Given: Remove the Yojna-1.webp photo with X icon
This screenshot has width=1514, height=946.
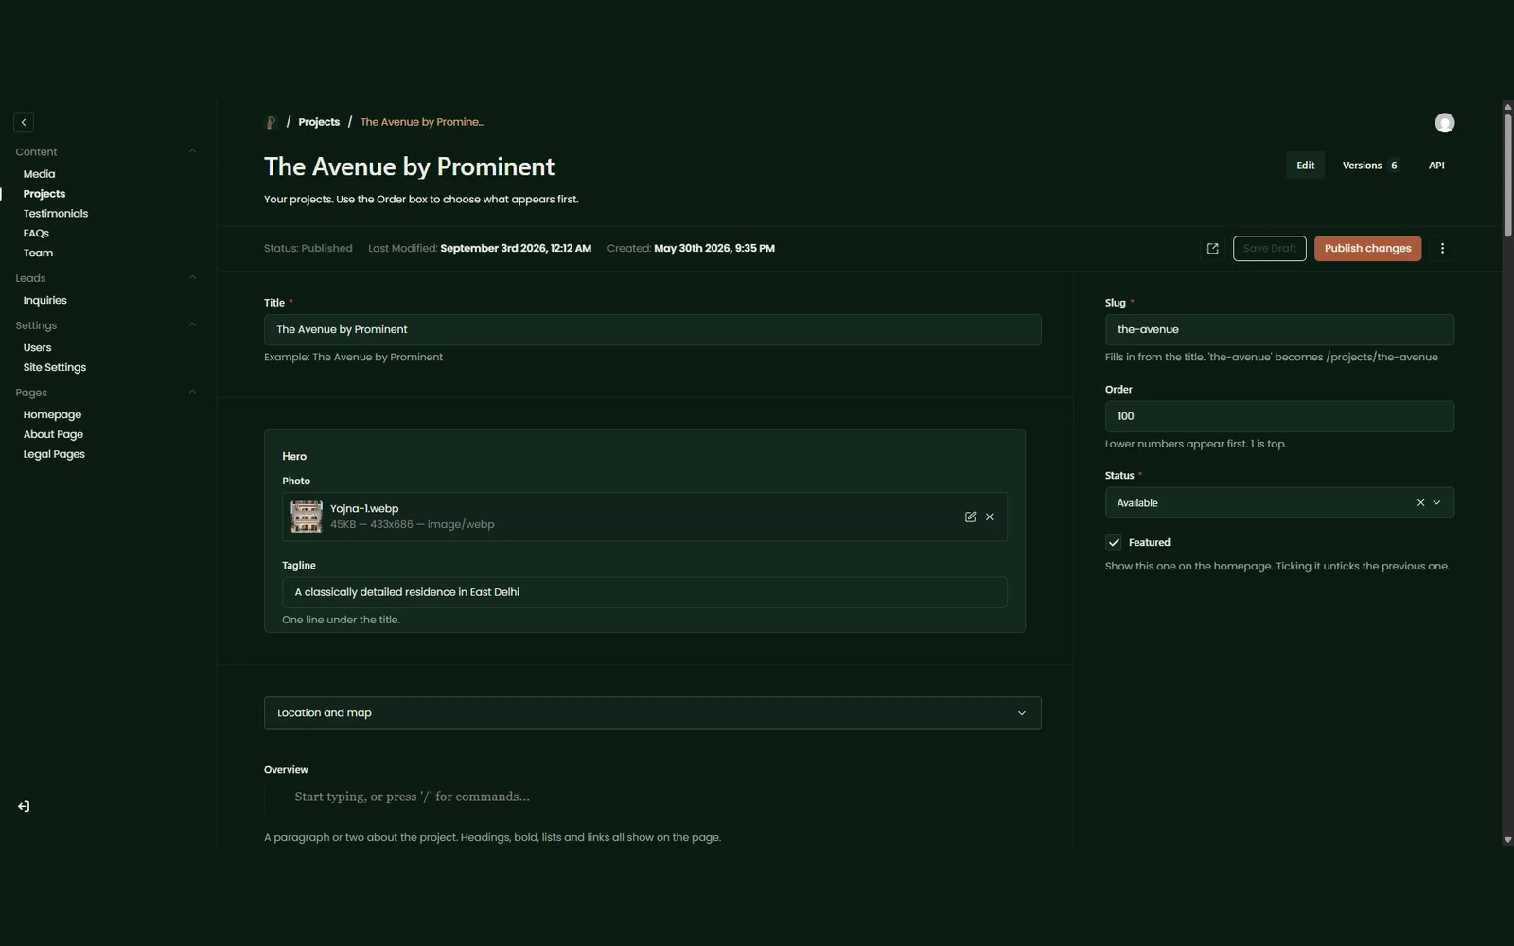Looking at the screenshot, I should [990, 517].
